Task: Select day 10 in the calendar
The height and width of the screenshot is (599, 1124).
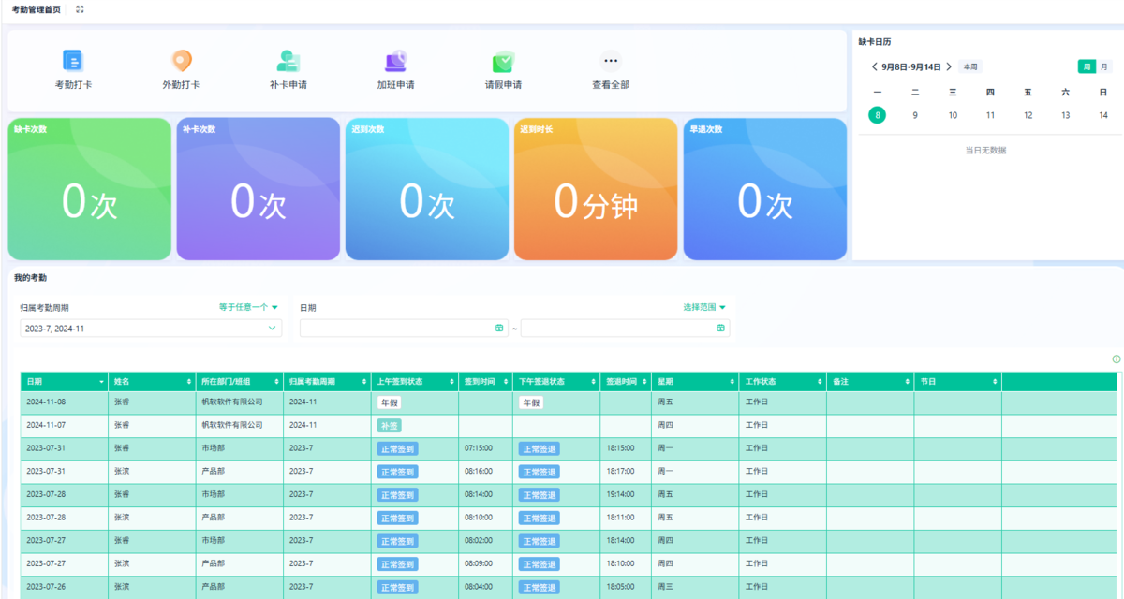Action: tap(953, 115)
